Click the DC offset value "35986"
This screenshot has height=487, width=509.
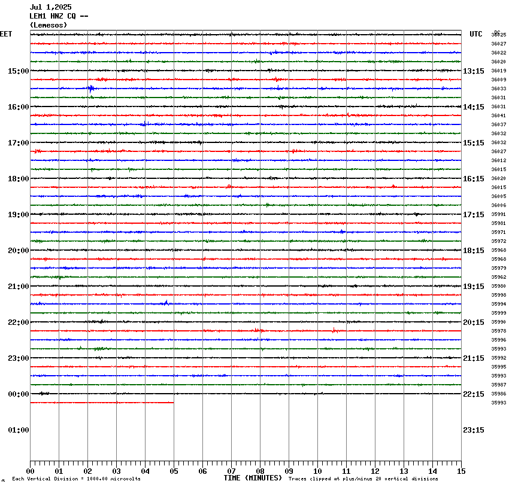point(499,394)
